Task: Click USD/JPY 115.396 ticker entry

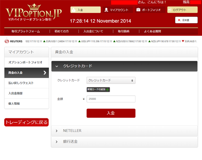Action: click(95, 41)
